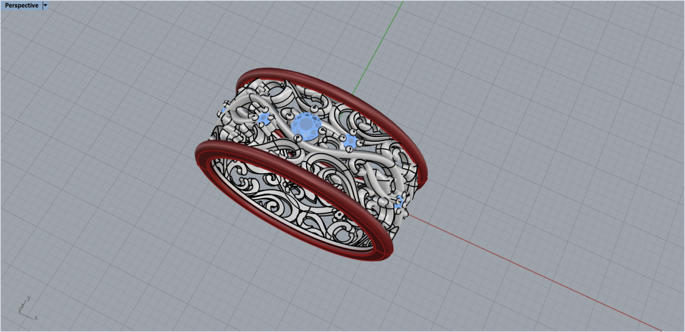Viewport: 685px width, 332px height.
Task: Click the world axes icon in the viewport corner
Action: [27, 308]
